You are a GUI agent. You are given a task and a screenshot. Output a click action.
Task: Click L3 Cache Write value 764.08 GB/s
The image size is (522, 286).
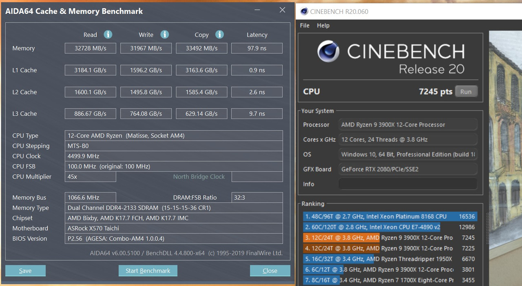[x=146, y=114]
